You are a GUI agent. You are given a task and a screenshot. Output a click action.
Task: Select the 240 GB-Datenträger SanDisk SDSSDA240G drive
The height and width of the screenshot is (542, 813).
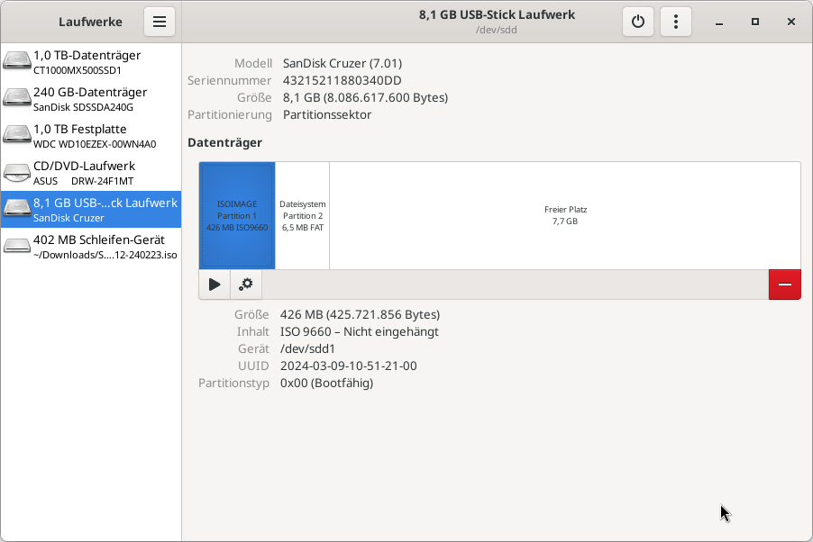tap(91, 99)
